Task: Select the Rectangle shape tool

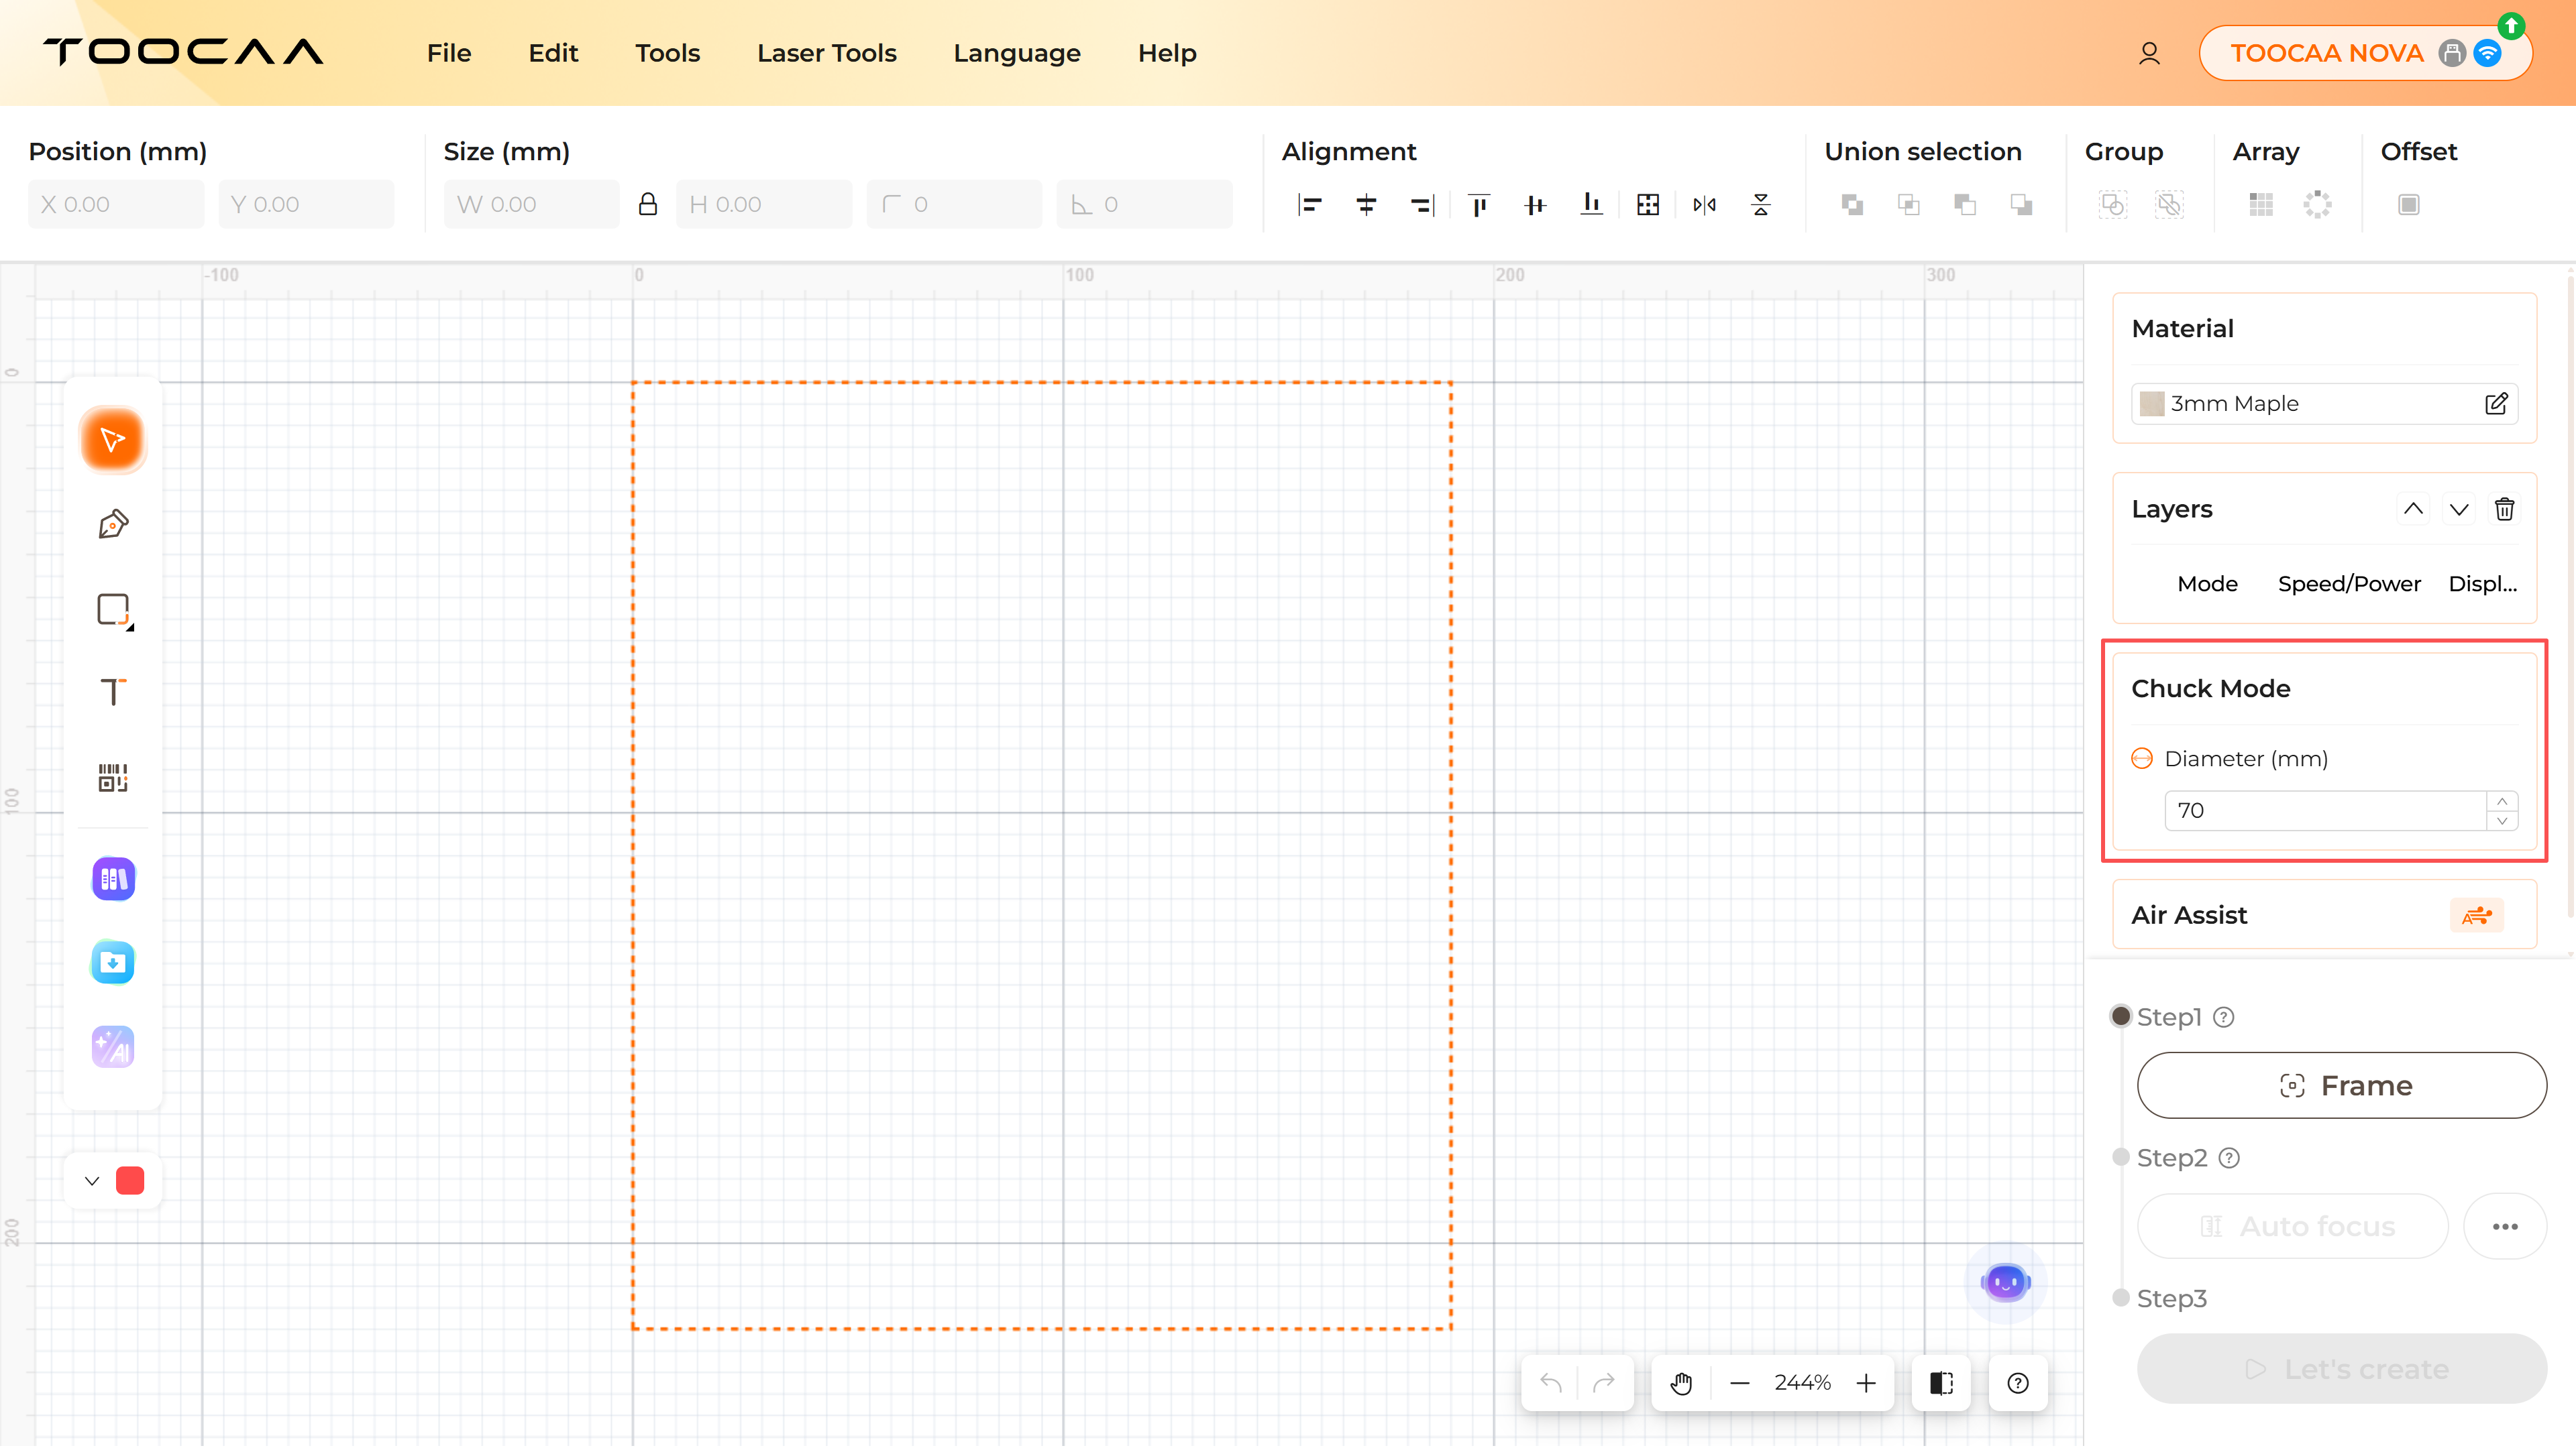Action: point(113,609)
